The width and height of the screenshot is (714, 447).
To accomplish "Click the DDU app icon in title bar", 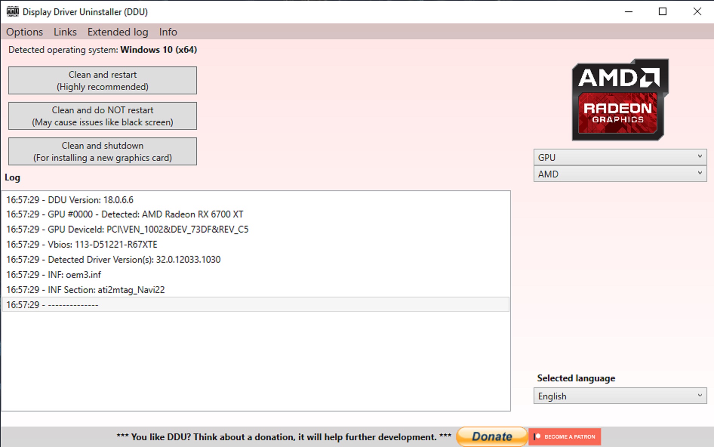I will click(x=12, y=11).
